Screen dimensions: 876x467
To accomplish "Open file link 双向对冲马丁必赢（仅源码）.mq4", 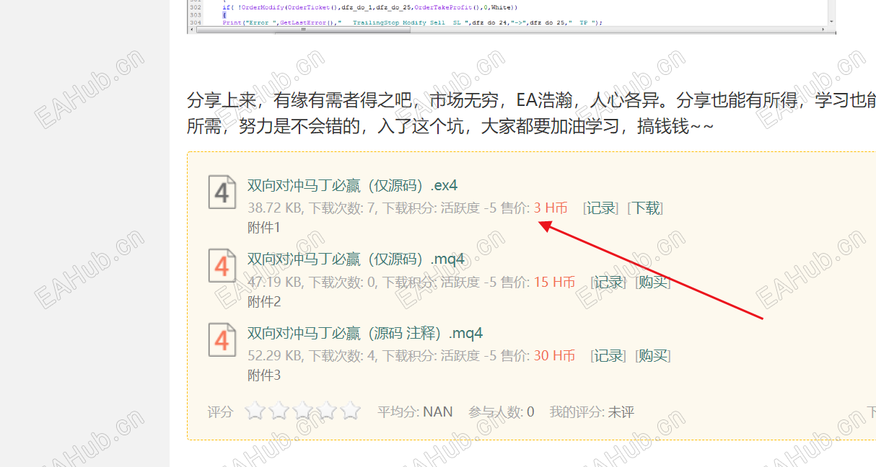I will coord(356,259).
